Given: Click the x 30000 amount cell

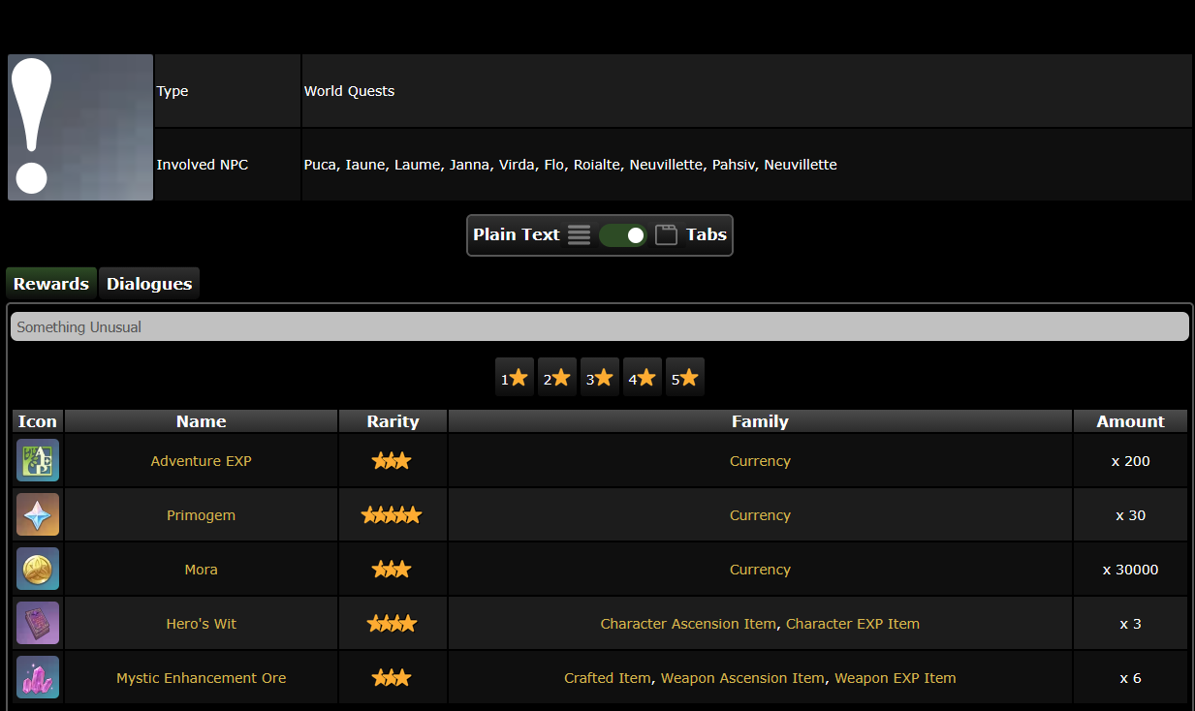Looking at the screenshot, I should [x=1130, y=570].
